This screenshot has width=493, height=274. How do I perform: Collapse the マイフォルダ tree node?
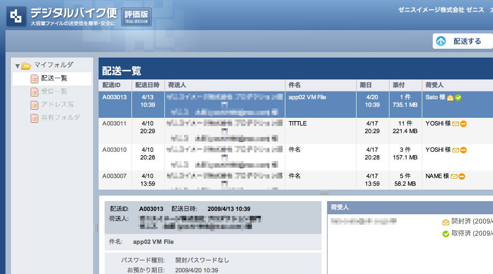coord(18,66)
